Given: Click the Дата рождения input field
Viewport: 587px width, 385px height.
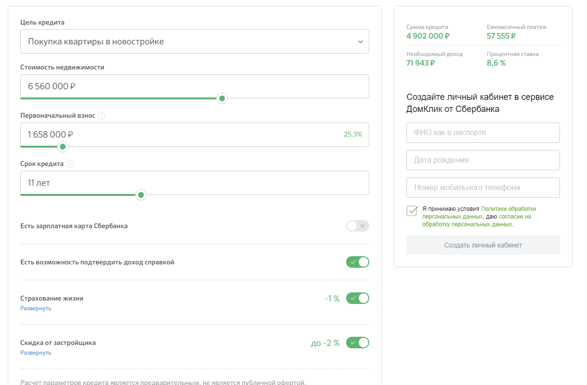Looking at the screenshot, I should [x=483, y=160].
